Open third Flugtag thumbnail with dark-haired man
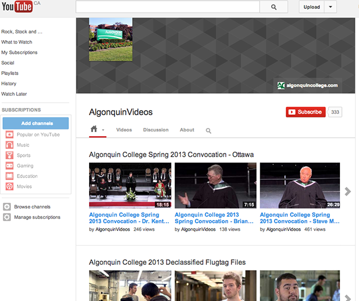The height and width of the screenshot is (301, 359). (x=300, y=285)
